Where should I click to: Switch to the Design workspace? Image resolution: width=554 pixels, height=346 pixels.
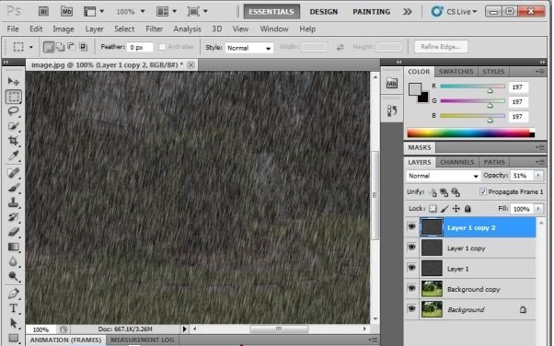point(324,12)
